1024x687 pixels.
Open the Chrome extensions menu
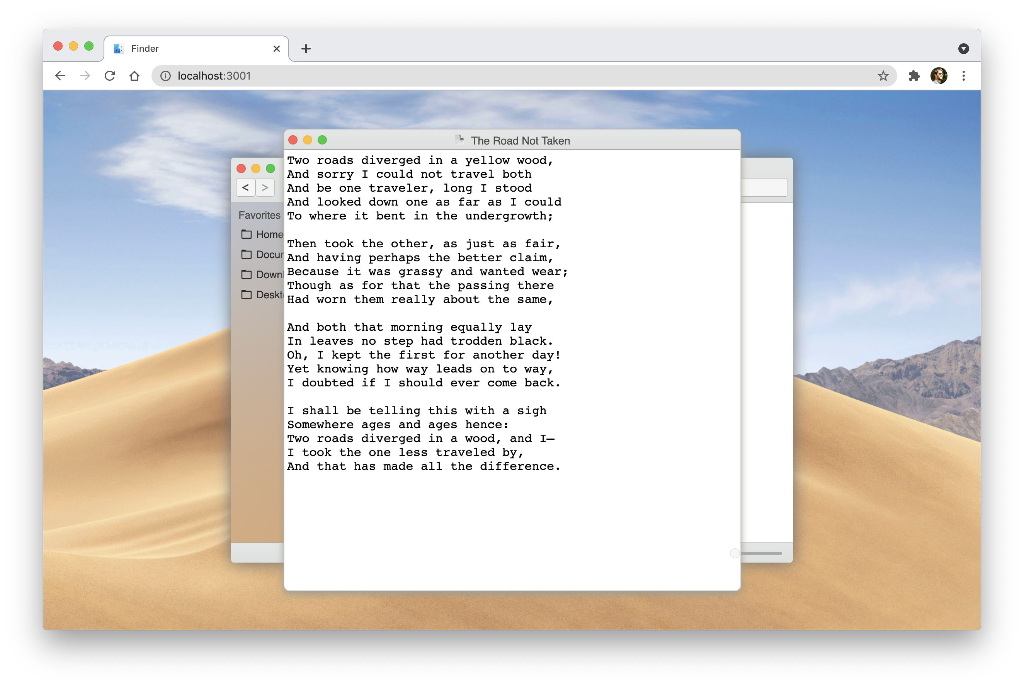(x=913, y=76)
